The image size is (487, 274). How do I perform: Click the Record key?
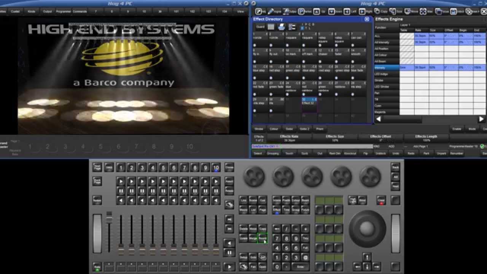(x=262, y=238)
